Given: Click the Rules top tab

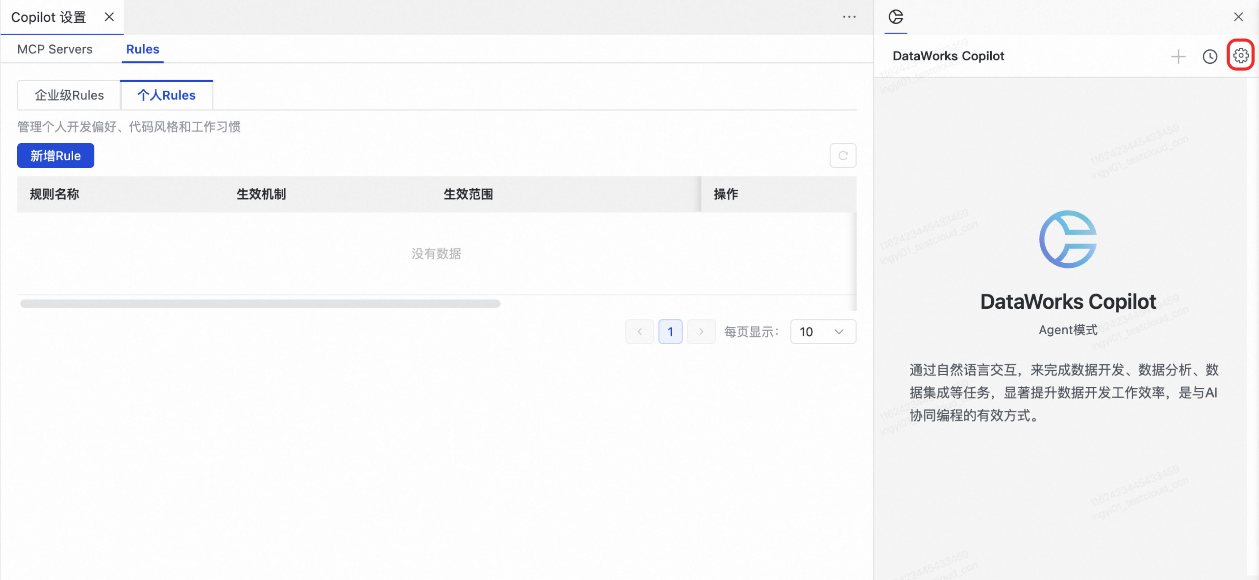Looking at the screenshot, I should click(x=142, y=49).
